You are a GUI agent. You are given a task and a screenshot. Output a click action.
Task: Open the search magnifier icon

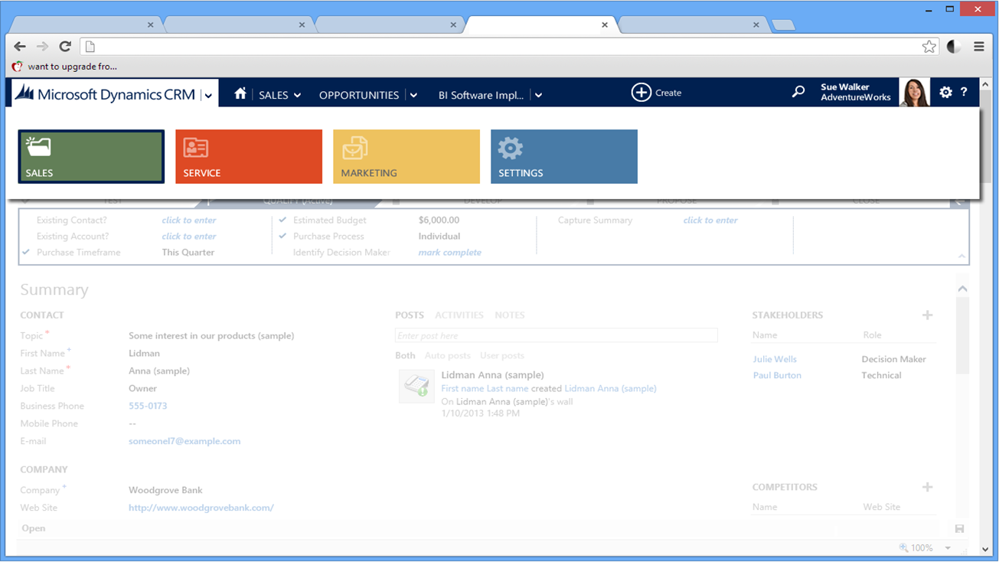[x=798, y=92]
